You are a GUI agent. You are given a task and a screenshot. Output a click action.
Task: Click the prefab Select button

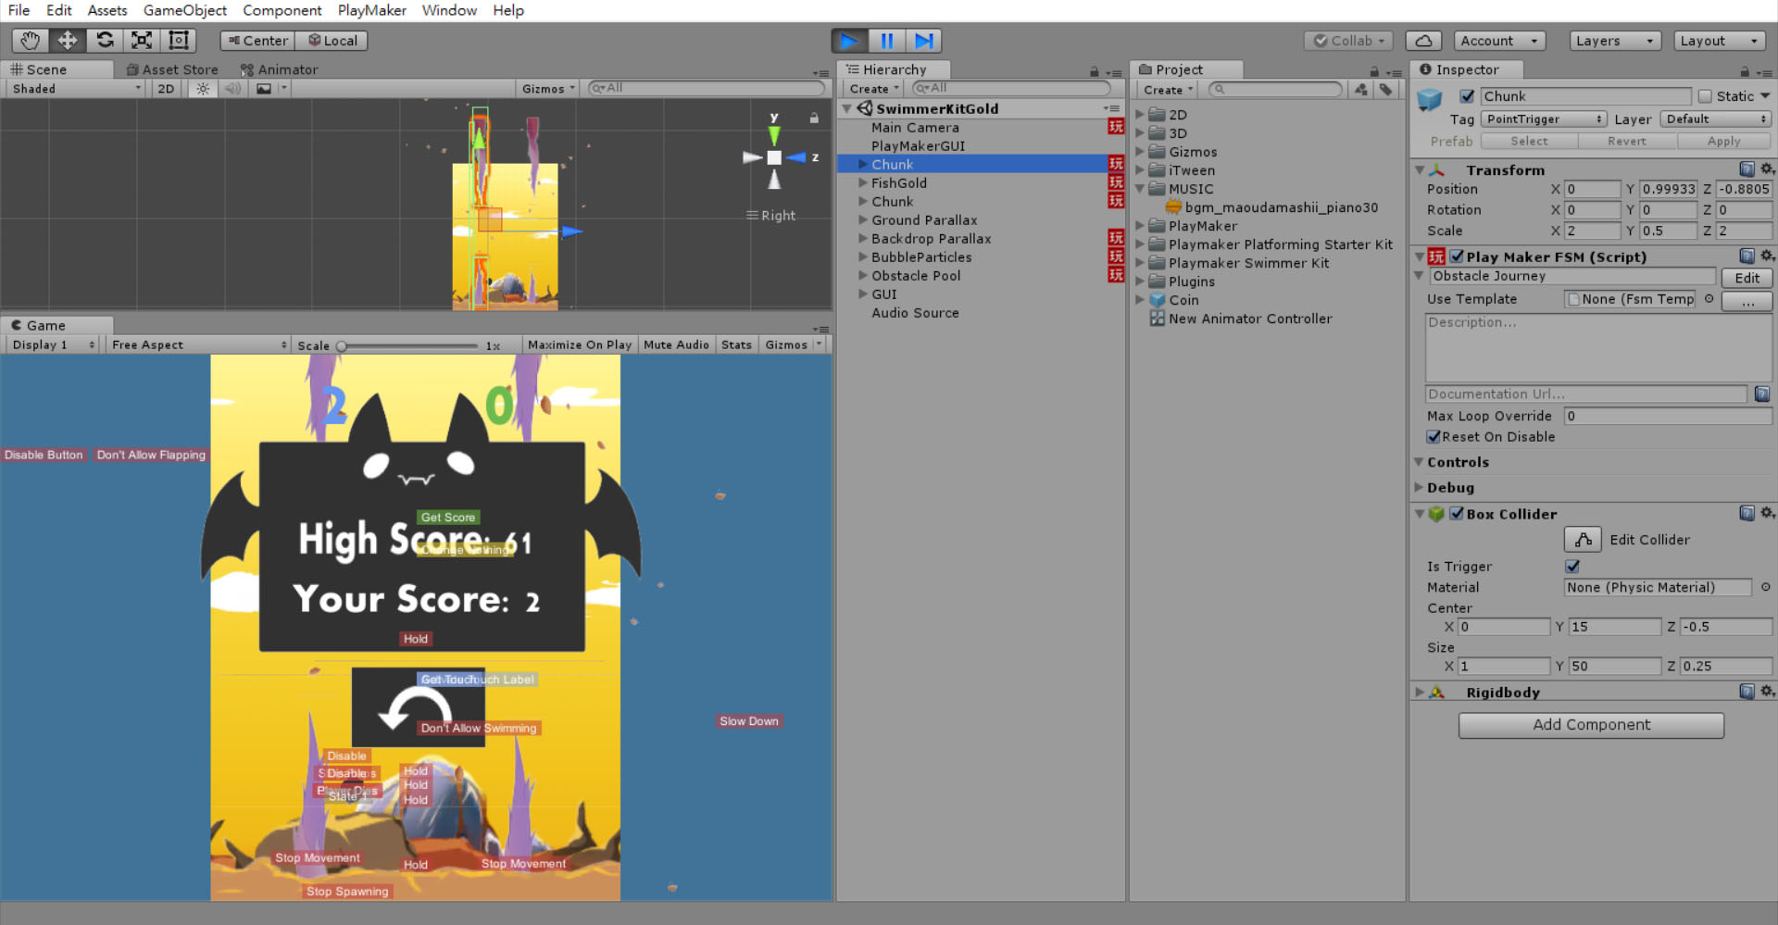click(x=1529, y=142)
